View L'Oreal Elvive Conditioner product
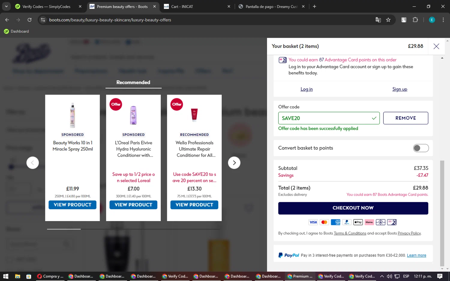 click(x=133, y=205)
